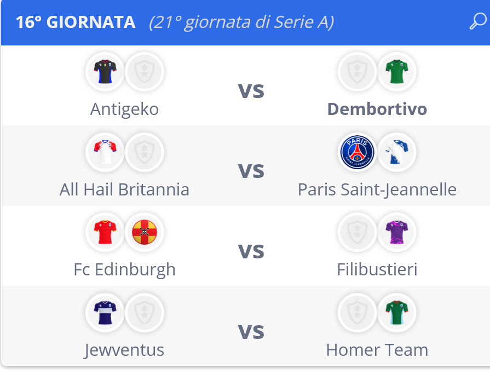Screen dimensions: 490x375
Task: Open the Jewventus team name link
Action: (124, 350)
